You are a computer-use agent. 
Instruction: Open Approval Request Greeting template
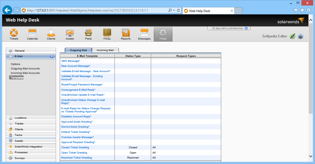78,142
